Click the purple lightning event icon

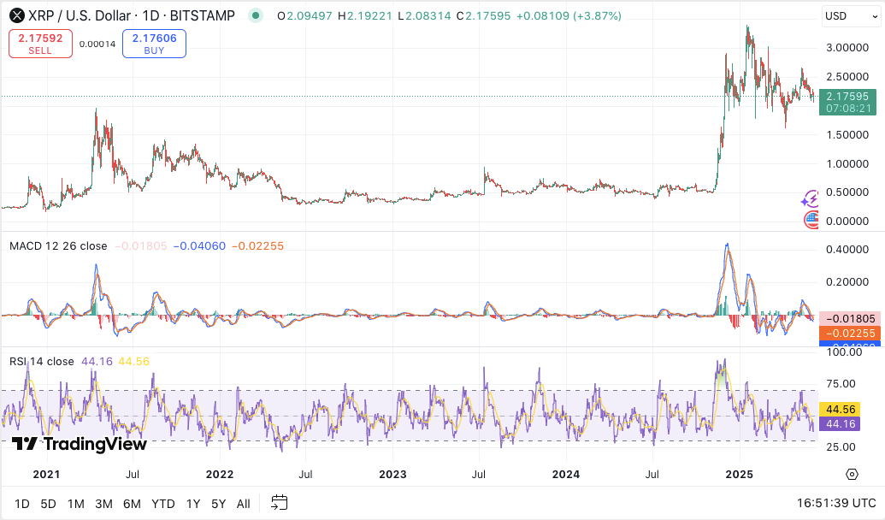click(x=809, y=199)
